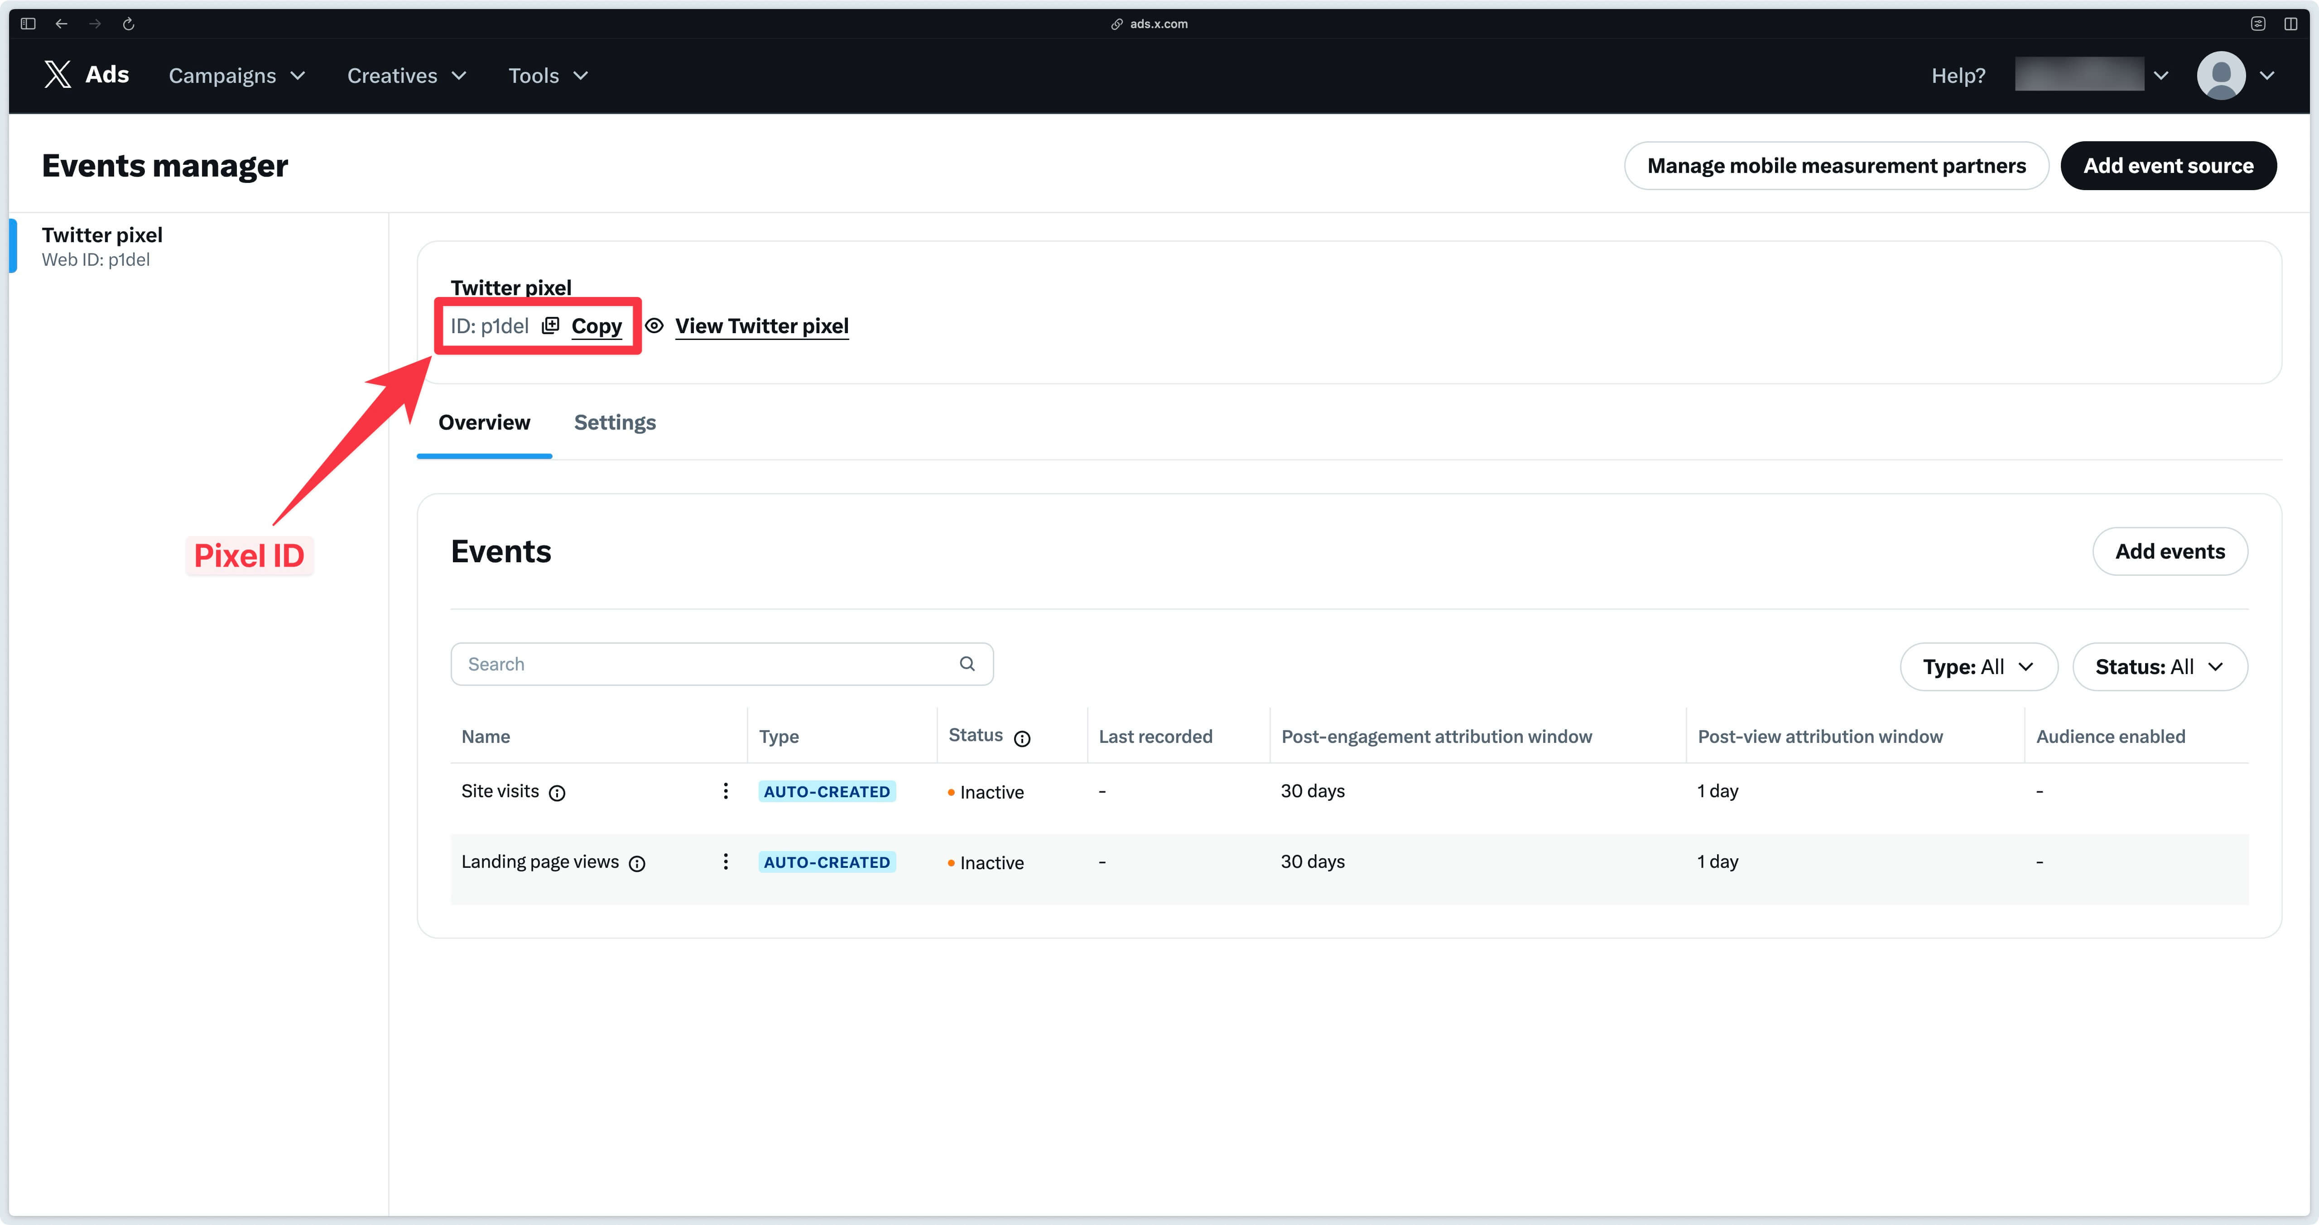Click Post-view attribution window header
The width and height of the screenshot is (2319, 1225).
point(1820,736)
